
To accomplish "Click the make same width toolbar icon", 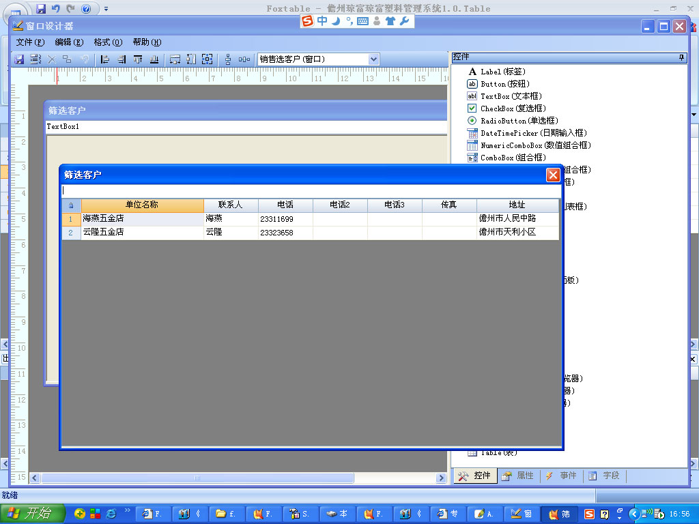I will tap(175, 59).
